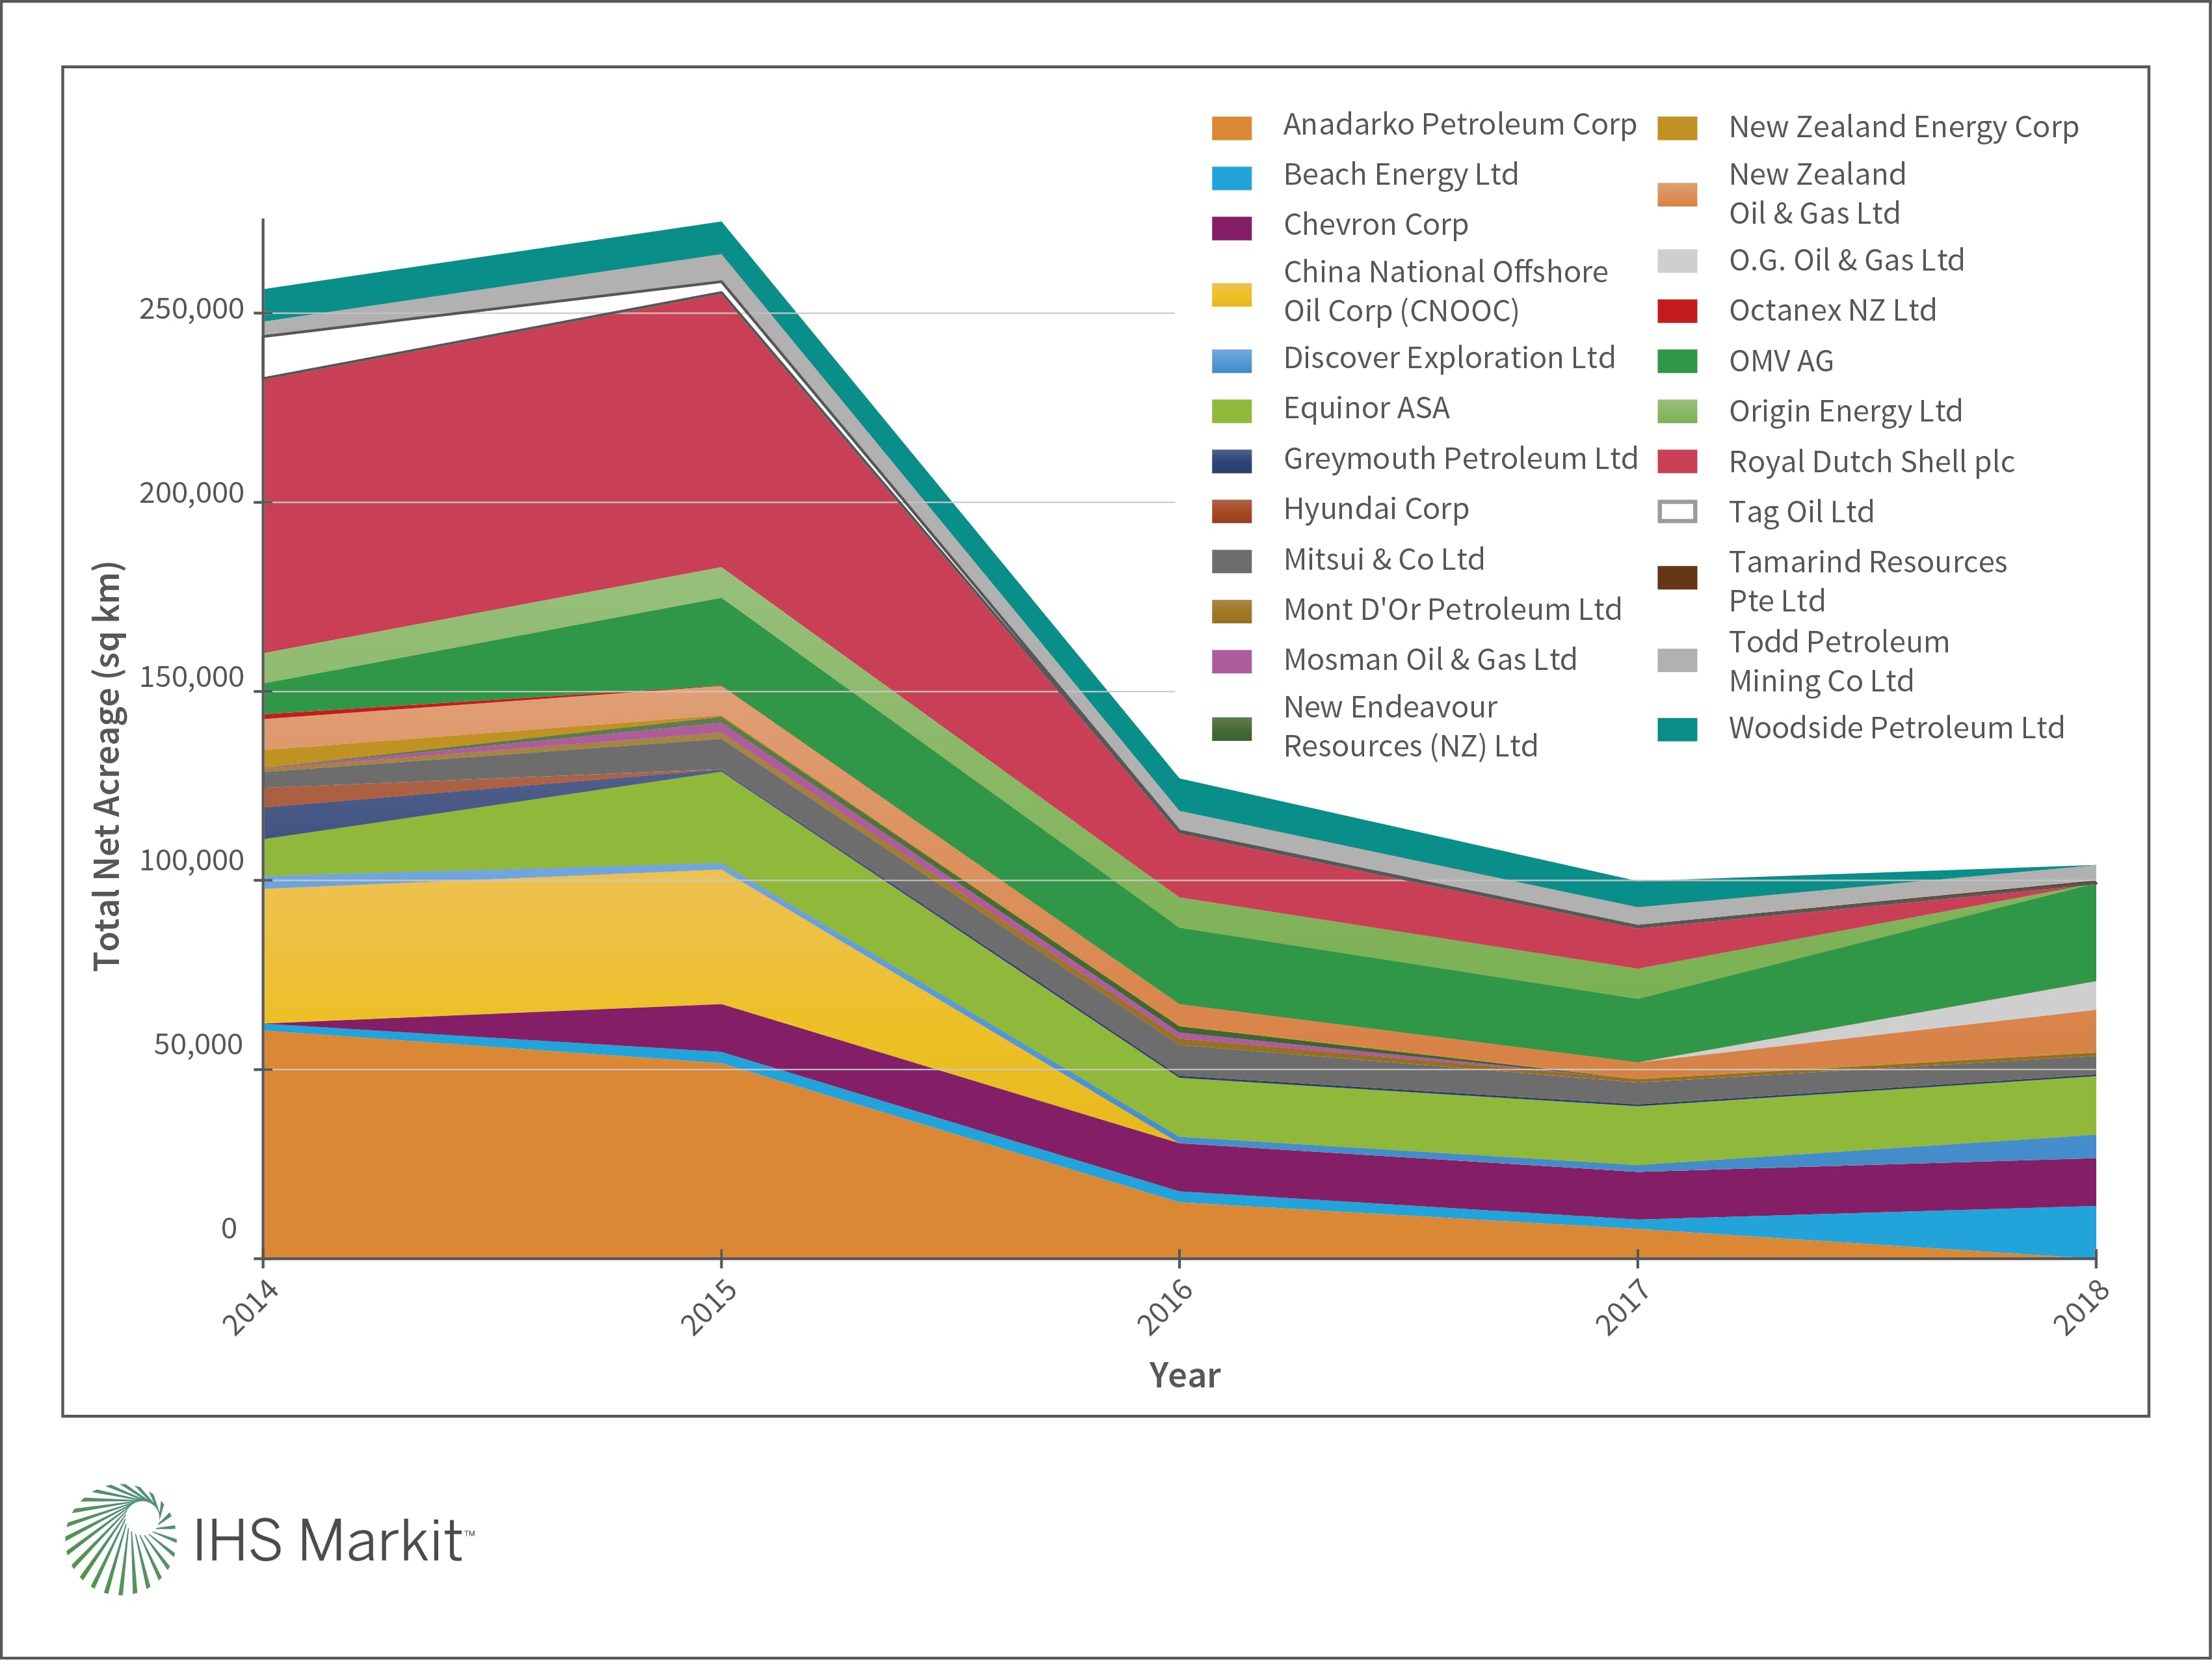Click the New Zealand Energy Corp swatch

[x=1677, y=128]
